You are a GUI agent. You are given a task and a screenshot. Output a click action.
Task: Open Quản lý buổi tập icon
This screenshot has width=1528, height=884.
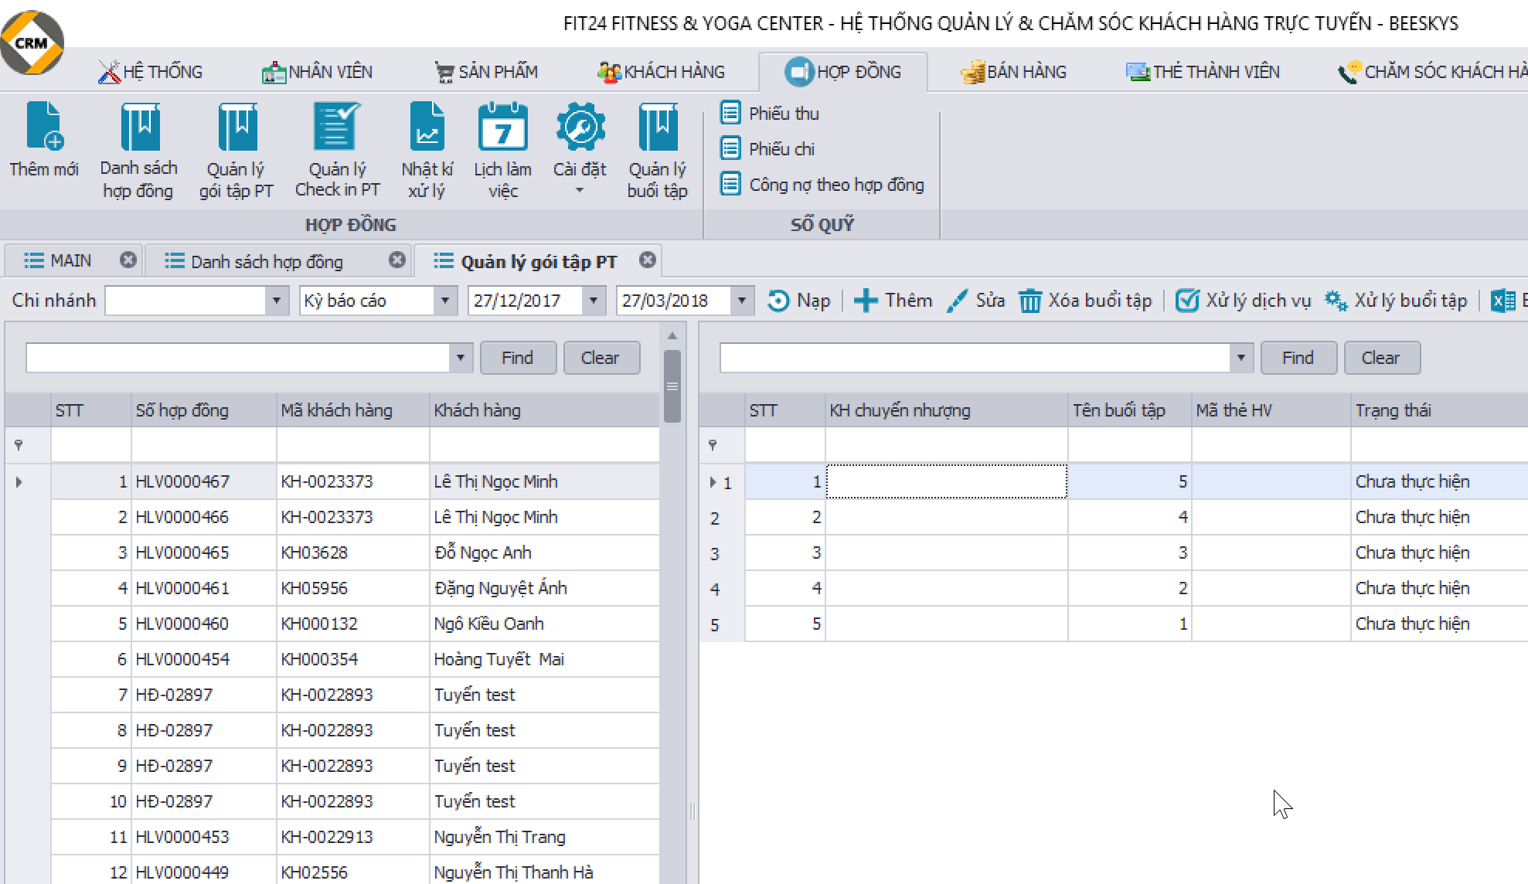[657, 127]
